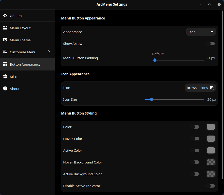Turn on the Hover Background Color switch
224x195 pixels.
[194, 162]
